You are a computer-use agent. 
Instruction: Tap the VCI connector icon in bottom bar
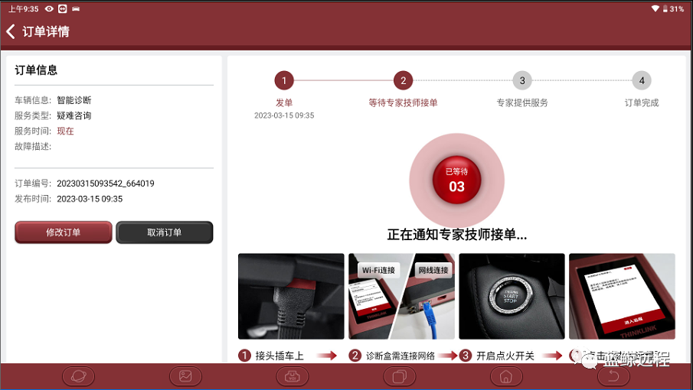point(293,376)
